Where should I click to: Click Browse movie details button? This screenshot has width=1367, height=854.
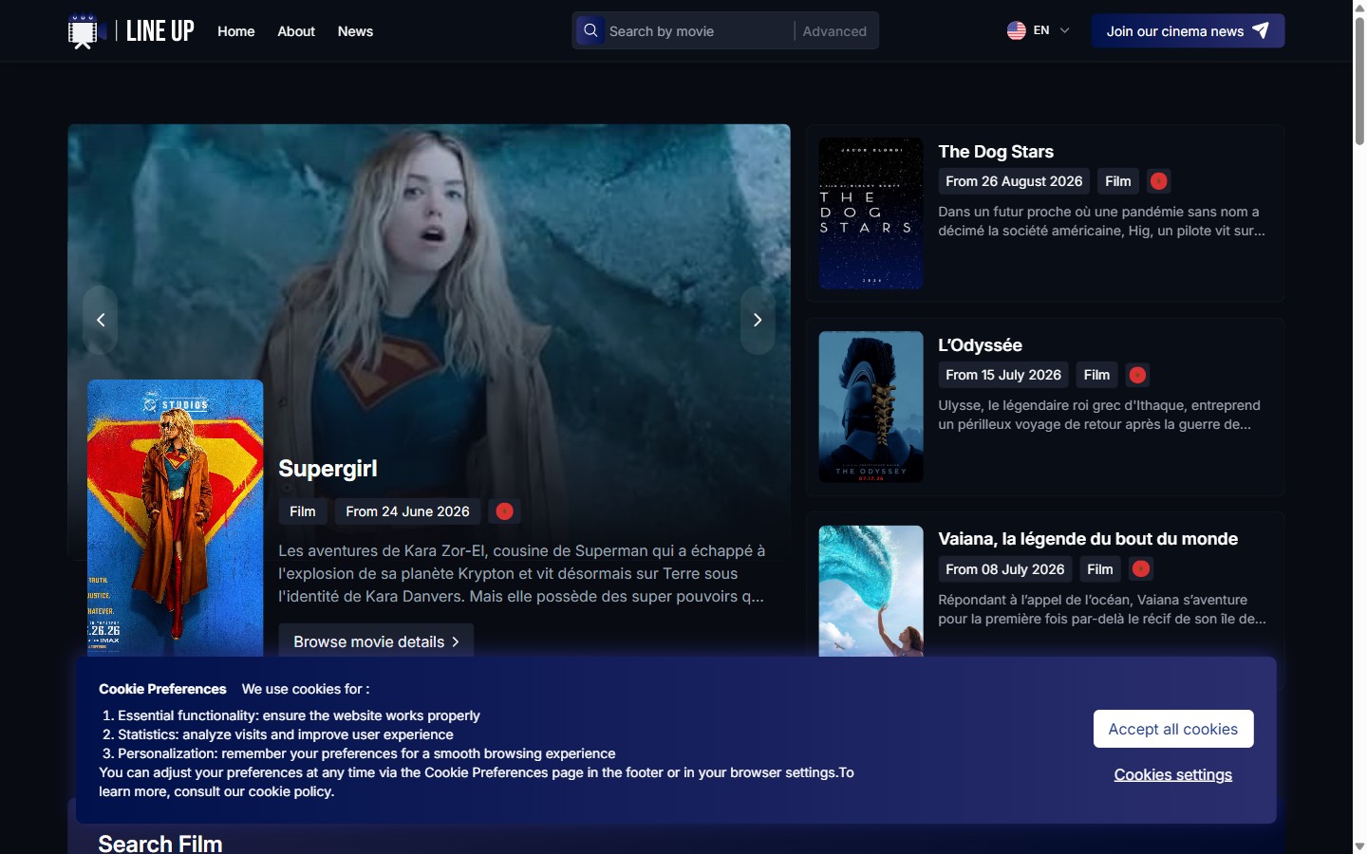click(x=376, y=641)
